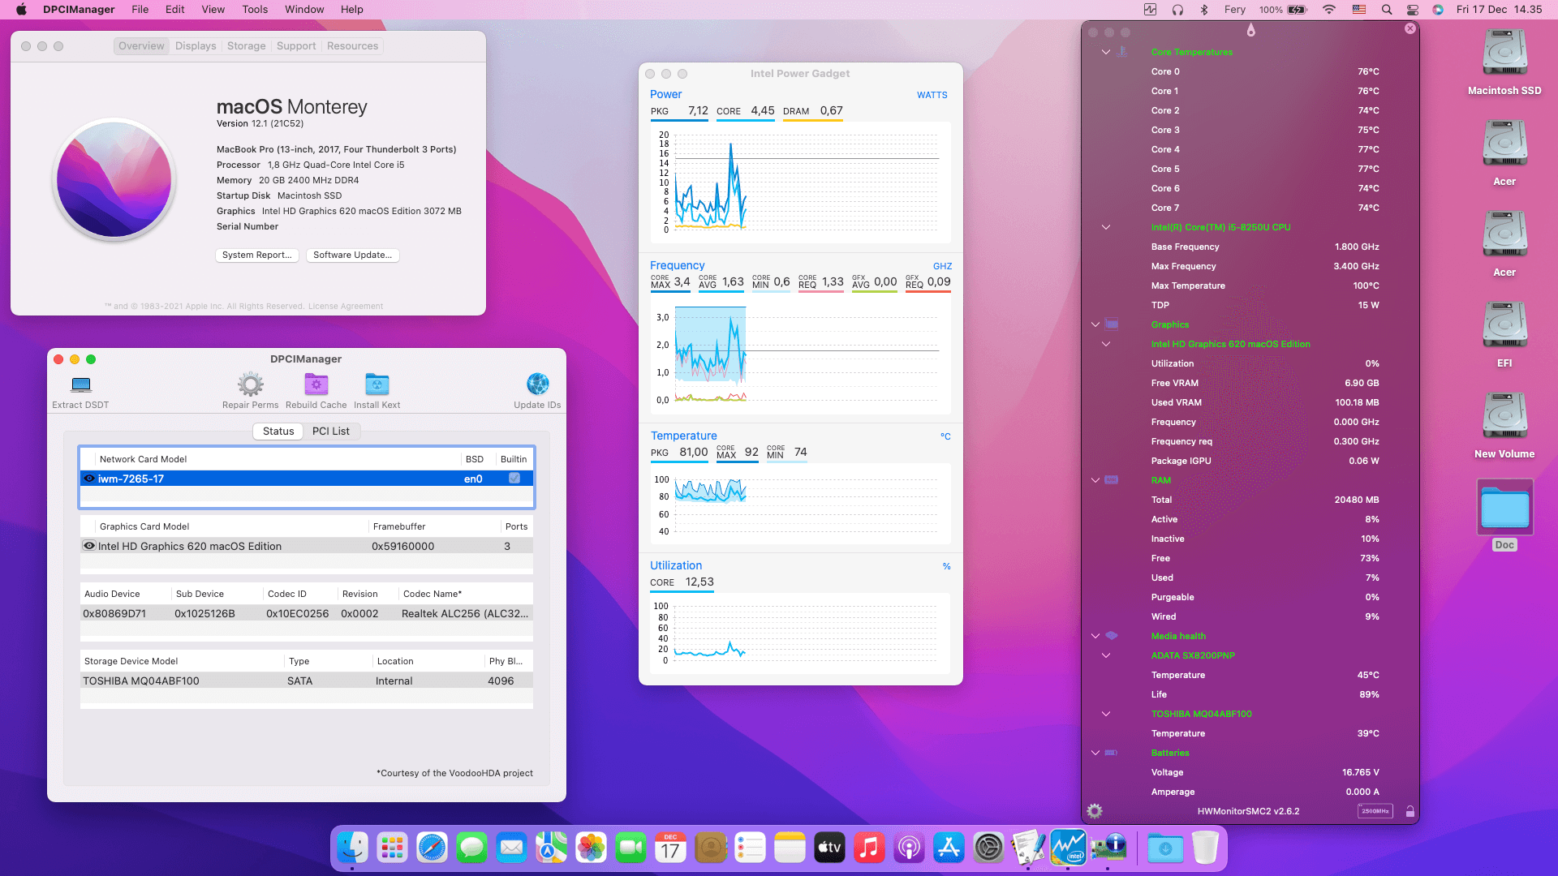This screenshot has height=876, width=1558.
Task: Open Control Center in the menu bar
Action: click(x=1413, y=10)
